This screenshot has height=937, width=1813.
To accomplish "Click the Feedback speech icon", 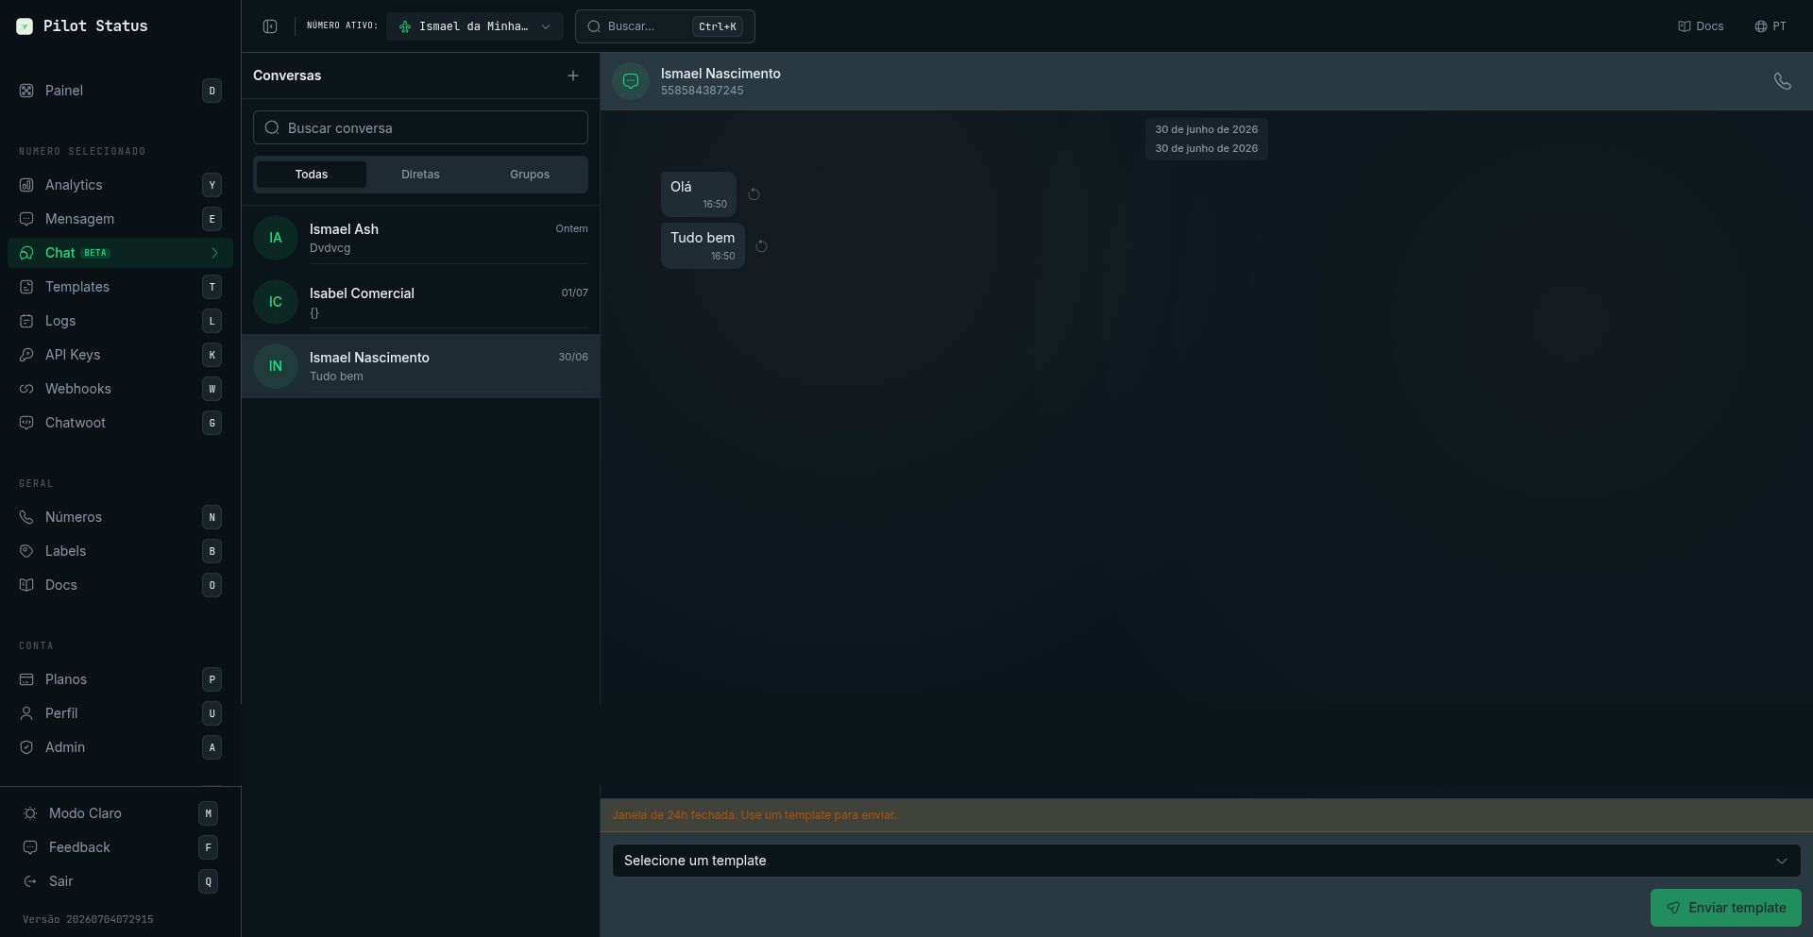I will 30,847.
